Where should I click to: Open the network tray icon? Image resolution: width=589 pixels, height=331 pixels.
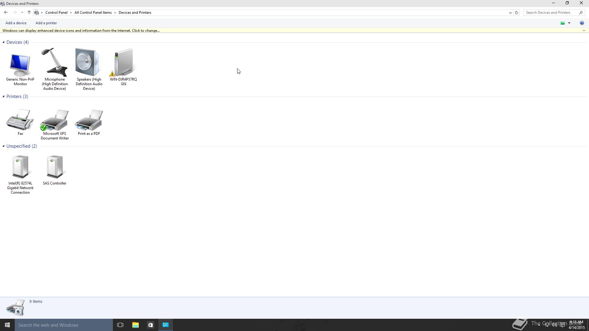click(547, 325)
